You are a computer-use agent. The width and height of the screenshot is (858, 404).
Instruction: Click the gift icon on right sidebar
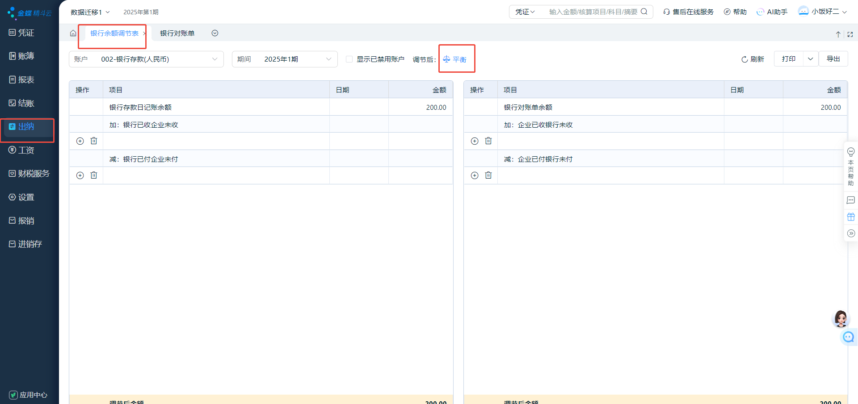point(851,217)
